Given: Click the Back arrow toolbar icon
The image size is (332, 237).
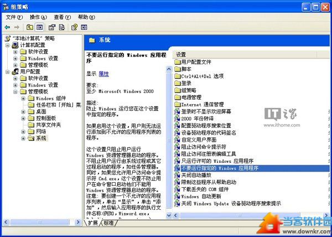Looking at the screenshot, I should (x=7, y=27).
